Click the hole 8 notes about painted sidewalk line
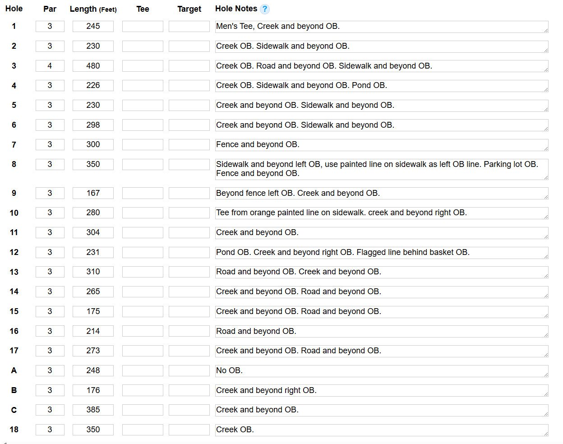 pos(381,169)
